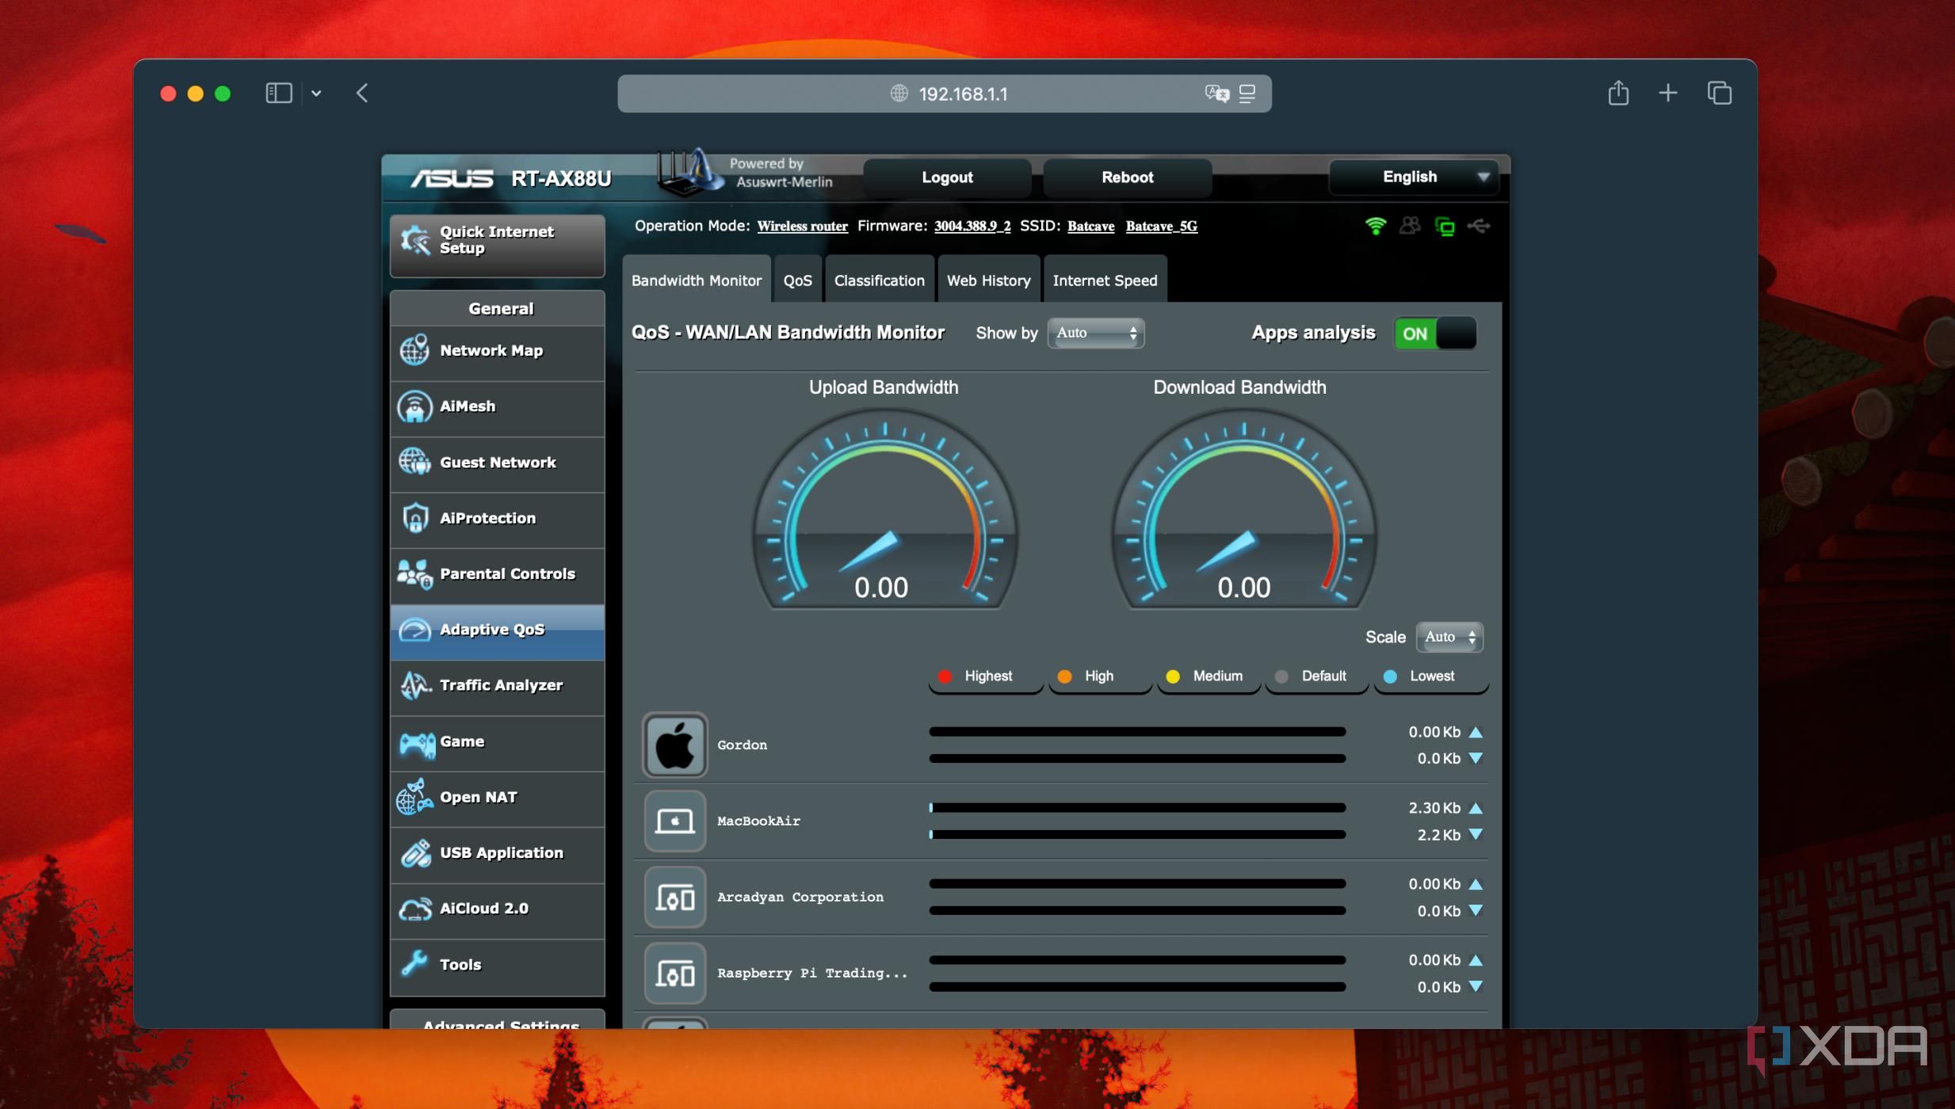Open the firmware version 3004.388.9_2 link

(x=972, y=227)
